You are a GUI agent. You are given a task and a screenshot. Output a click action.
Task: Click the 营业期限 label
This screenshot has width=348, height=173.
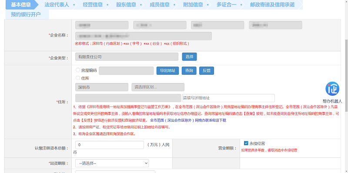227,148
